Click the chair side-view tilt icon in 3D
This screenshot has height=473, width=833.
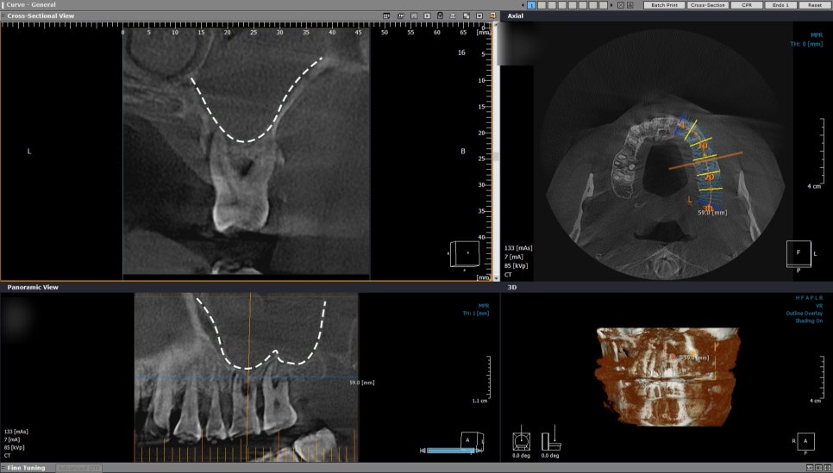[551, 439]
